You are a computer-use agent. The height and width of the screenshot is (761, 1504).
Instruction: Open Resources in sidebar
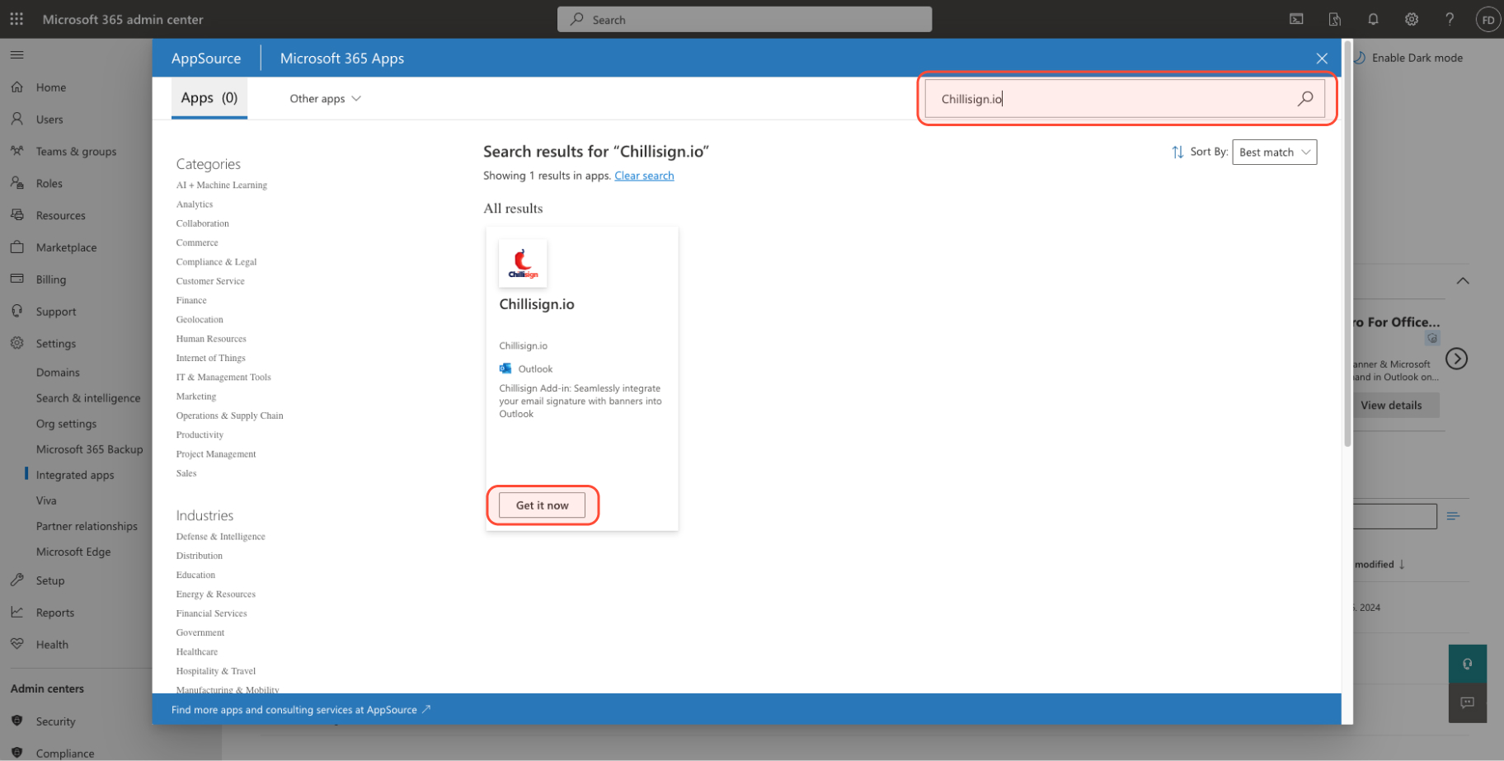click(61, 215)
